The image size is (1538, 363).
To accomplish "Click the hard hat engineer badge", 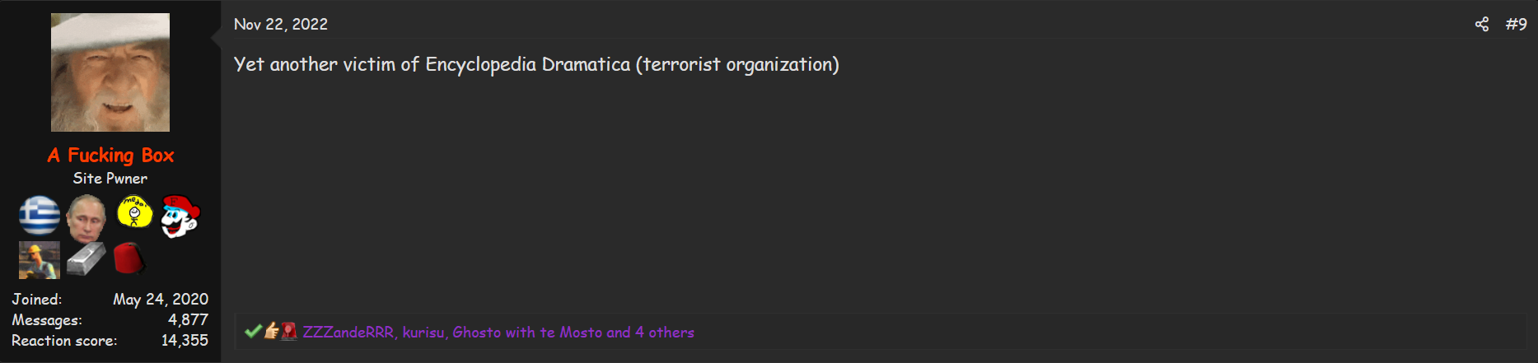I will click(40, 260).
